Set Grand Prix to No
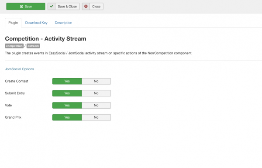 pos(96,117)
